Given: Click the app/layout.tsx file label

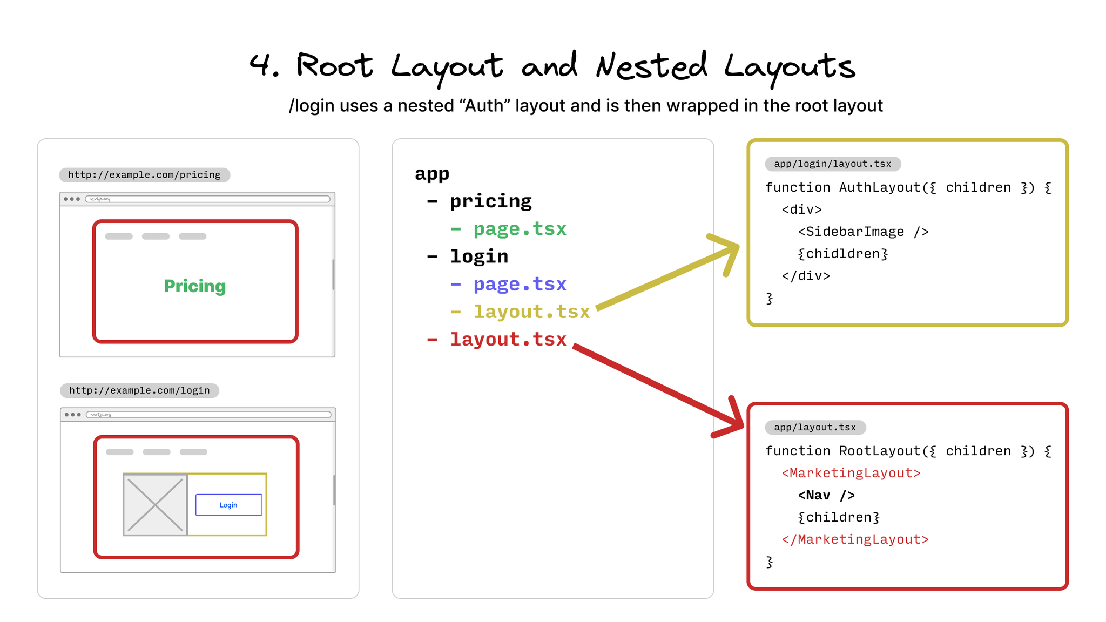Looking at the screenshot, I should tap(815, 428).
